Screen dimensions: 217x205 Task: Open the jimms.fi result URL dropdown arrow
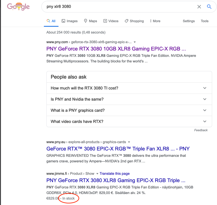(97, 174)
